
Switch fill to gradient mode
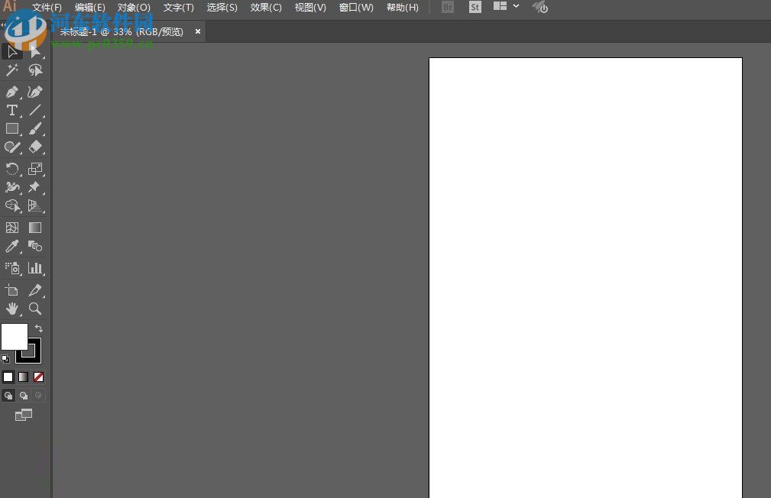pos(23,377)
